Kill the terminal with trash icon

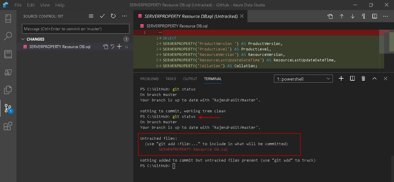[x=363, y=79]
